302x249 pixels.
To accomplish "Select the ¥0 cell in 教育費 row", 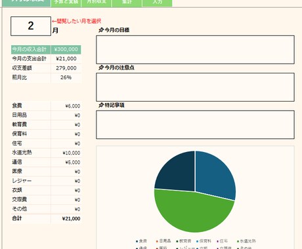I will [66, 125].
